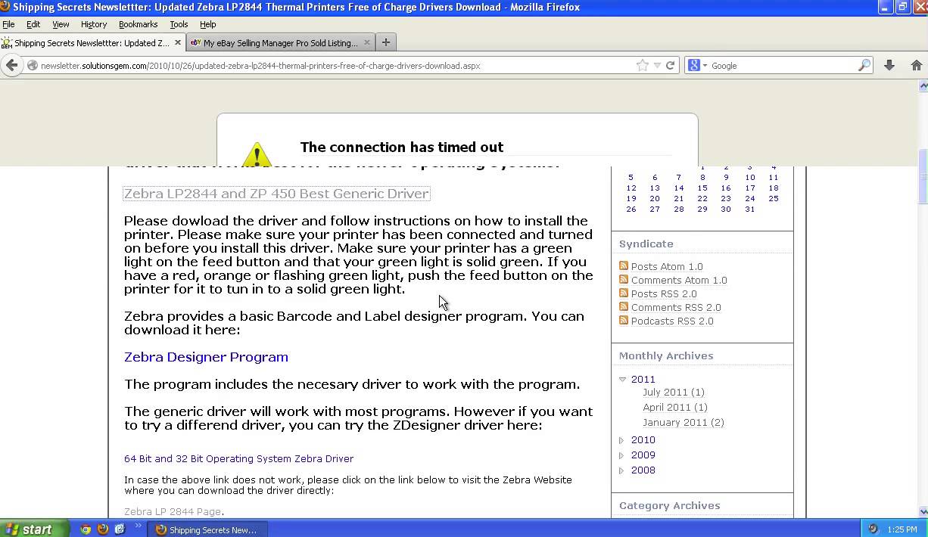This screenshot has height=537, width=928.
Task: Click the feed icon beside Posts Atom 1.0
Action: 624,265
